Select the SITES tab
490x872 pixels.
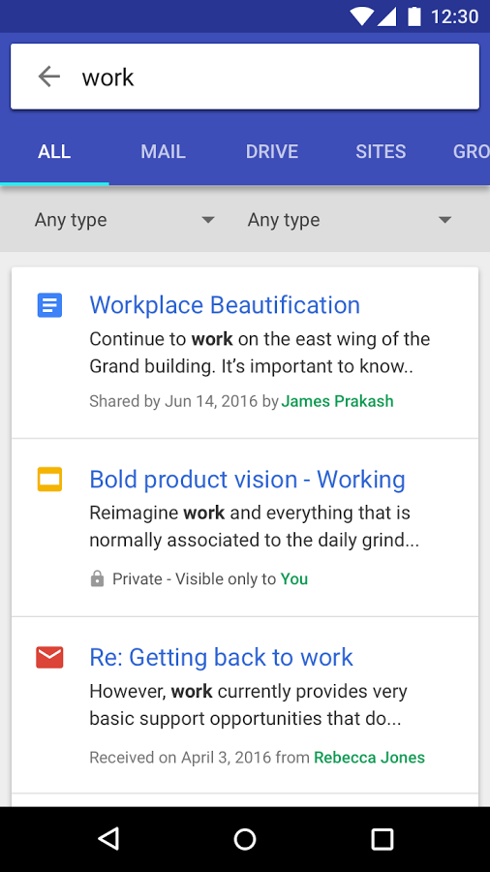(381, 151)
